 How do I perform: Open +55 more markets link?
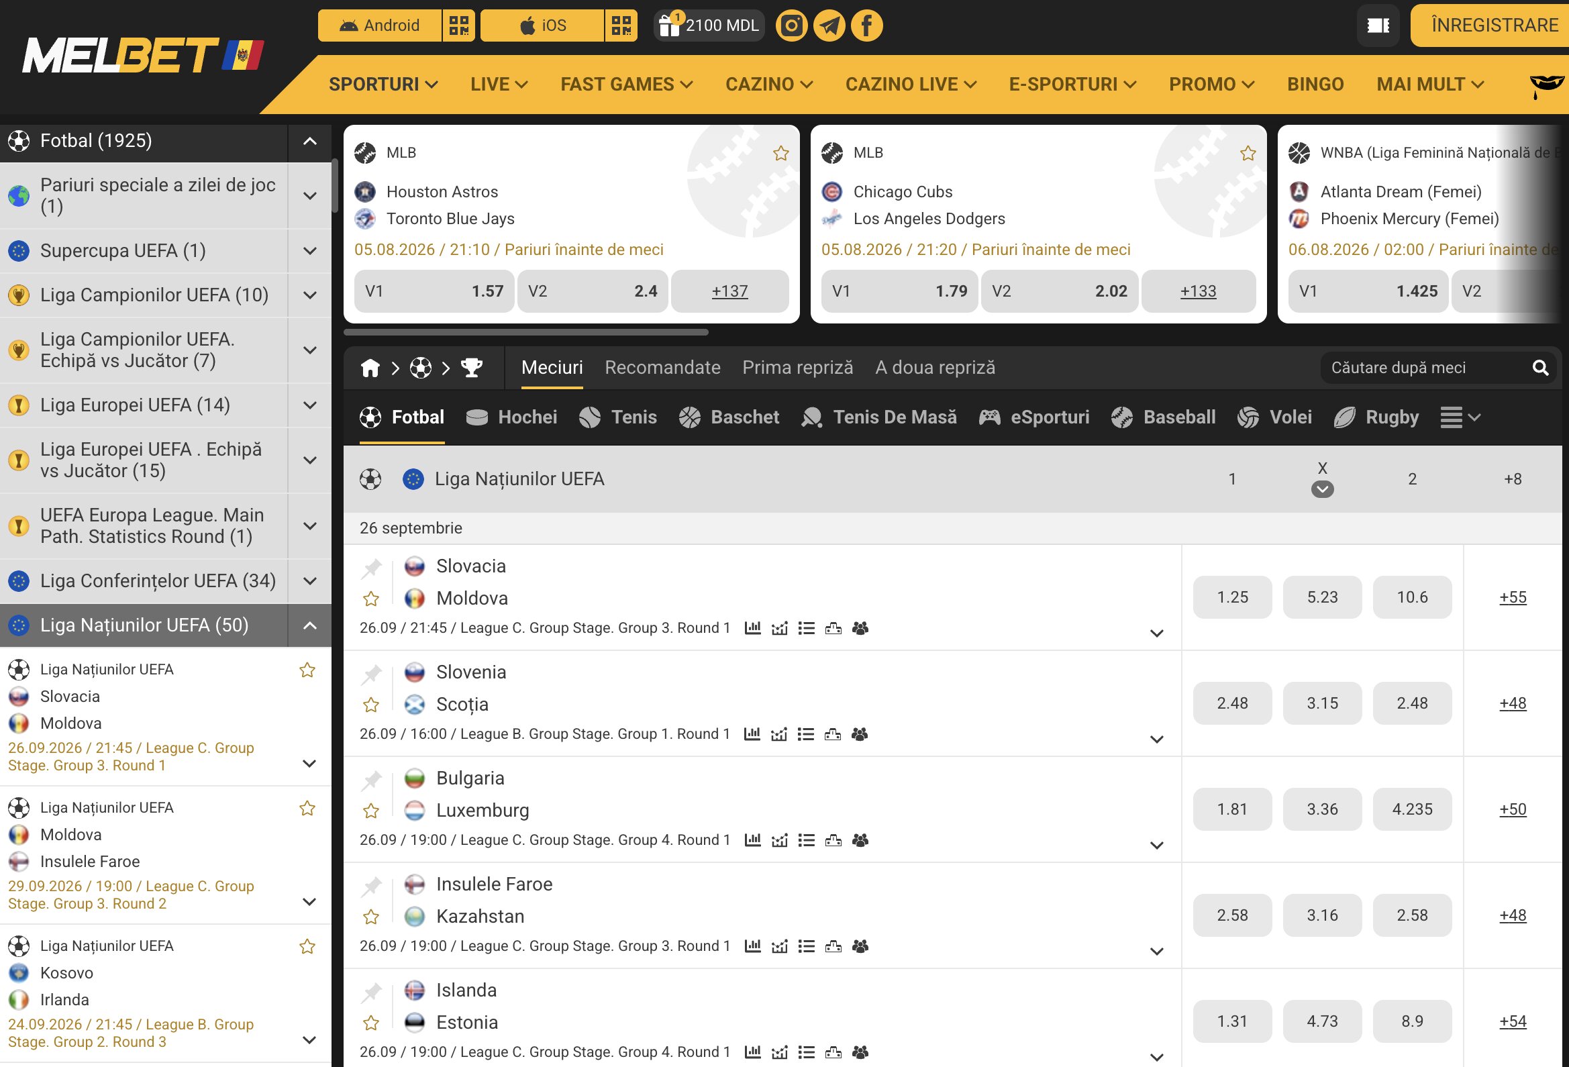click(1512, 598)
